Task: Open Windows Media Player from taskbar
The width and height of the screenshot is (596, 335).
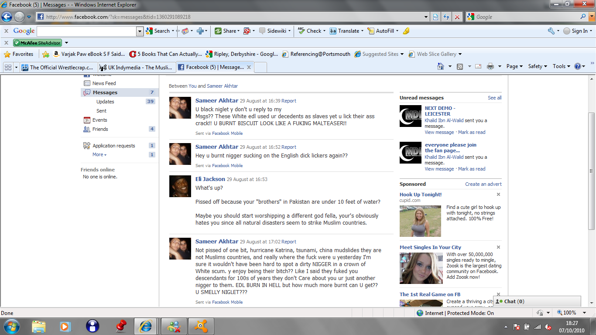Action: point(65,326)
